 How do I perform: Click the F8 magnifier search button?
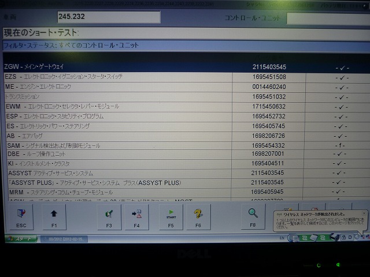point(253,216)
